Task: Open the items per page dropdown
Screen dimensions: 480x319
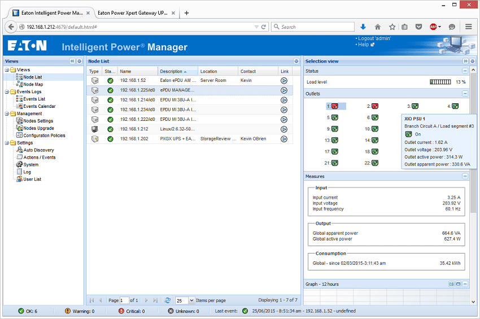Action: [x=191, y=300]
